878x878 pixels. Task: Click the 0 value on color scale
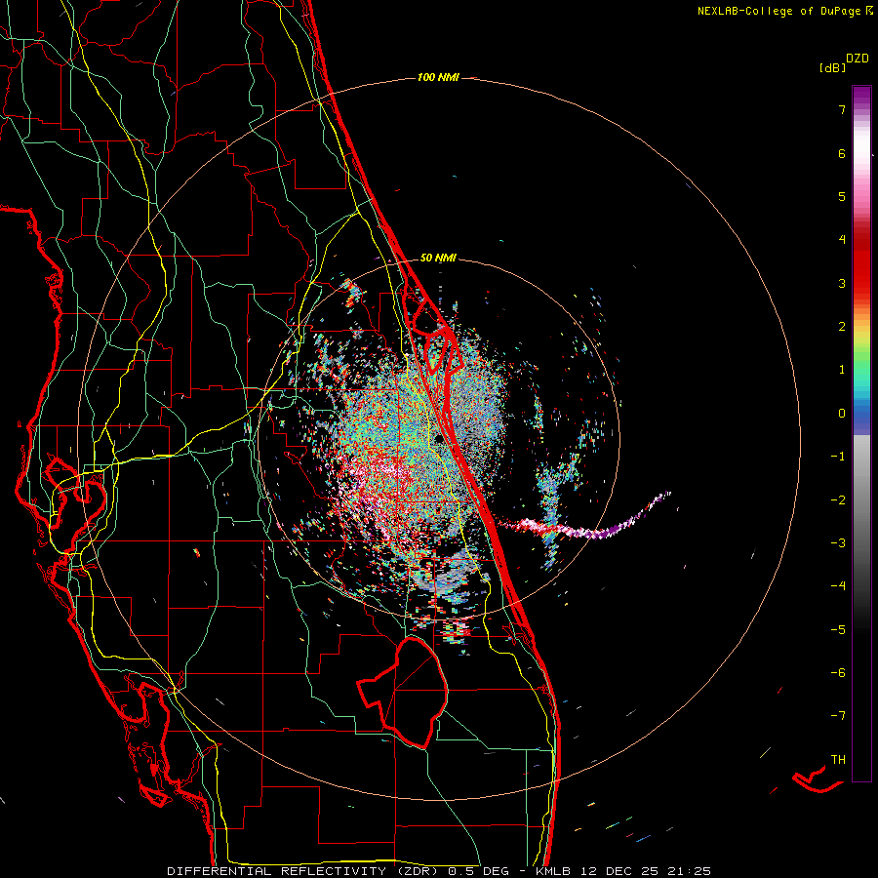click(x=842, y=414)
